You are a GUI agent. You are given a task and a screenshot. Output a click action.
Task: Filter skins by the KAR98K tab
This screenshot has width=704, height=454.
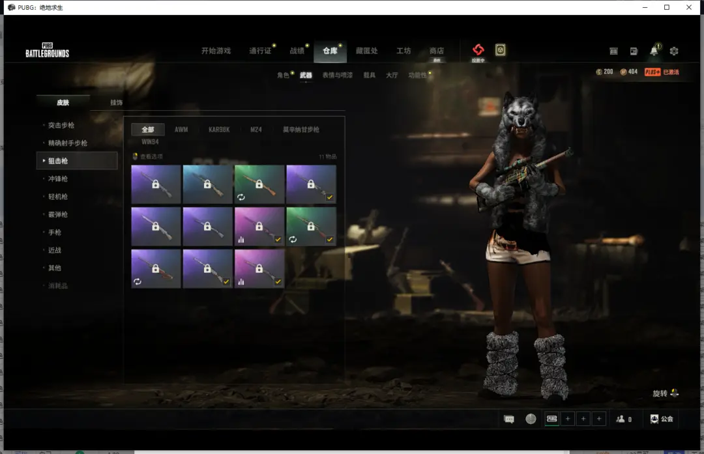[219, 130]
